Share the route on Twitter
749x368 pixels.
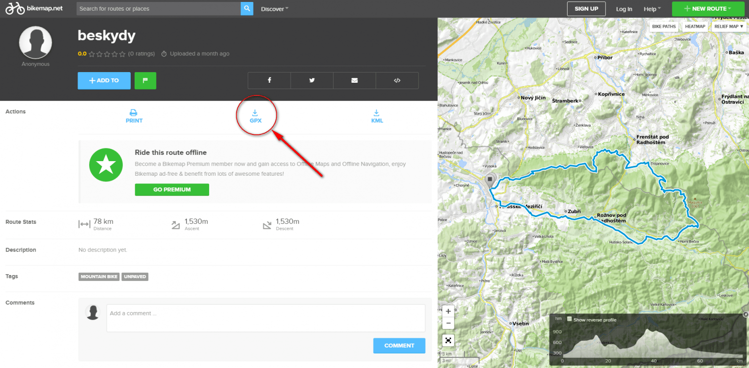click(x=312, y=80)
